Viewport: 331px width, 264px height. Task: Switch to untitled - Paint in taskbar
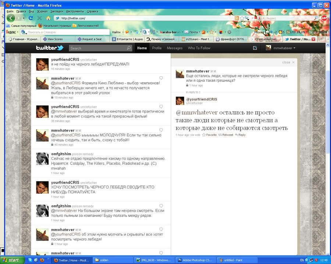237,260
